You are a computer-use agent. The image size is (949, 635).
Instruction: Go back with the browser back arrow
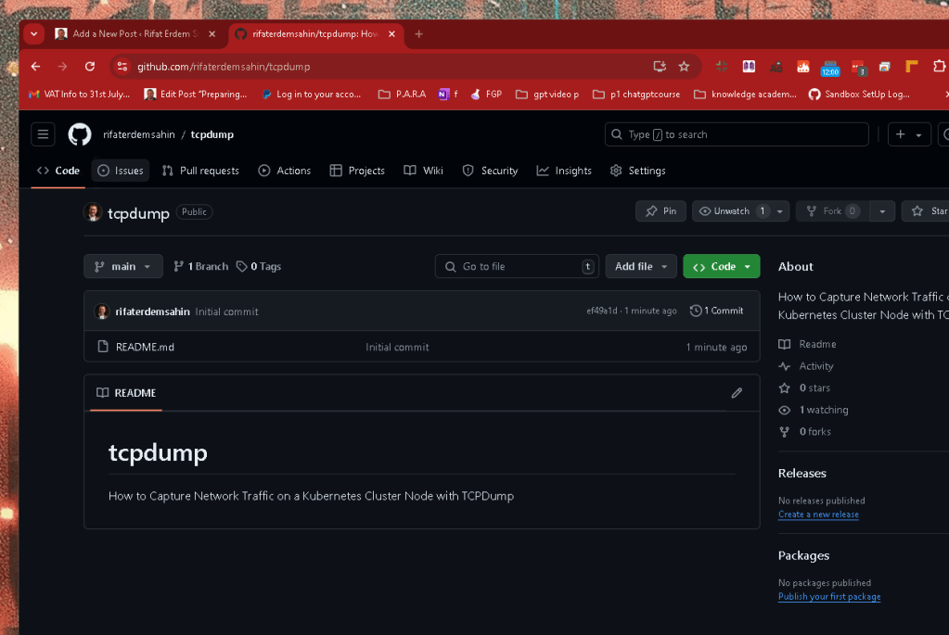click(35, 67)
